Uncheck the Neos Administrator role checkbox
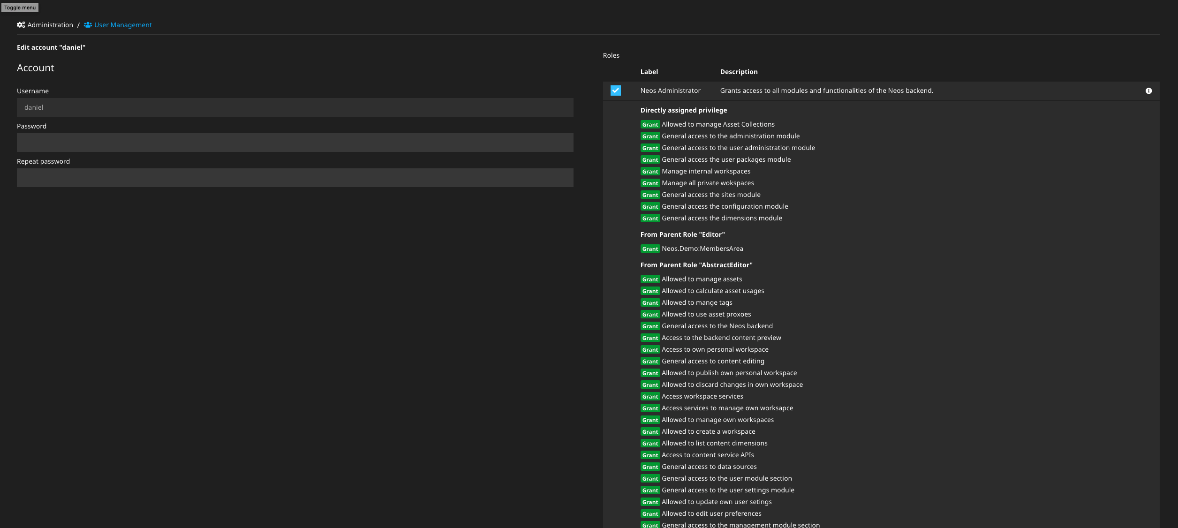 [616, 91]
